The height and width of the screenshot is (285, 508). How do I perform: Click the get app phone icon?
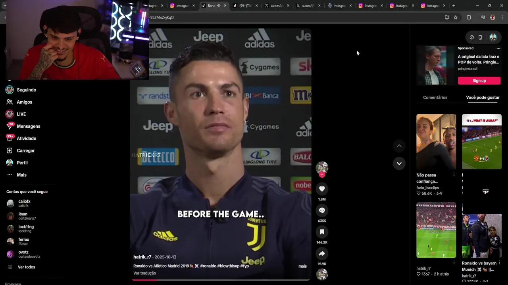[x=480, y=37]
